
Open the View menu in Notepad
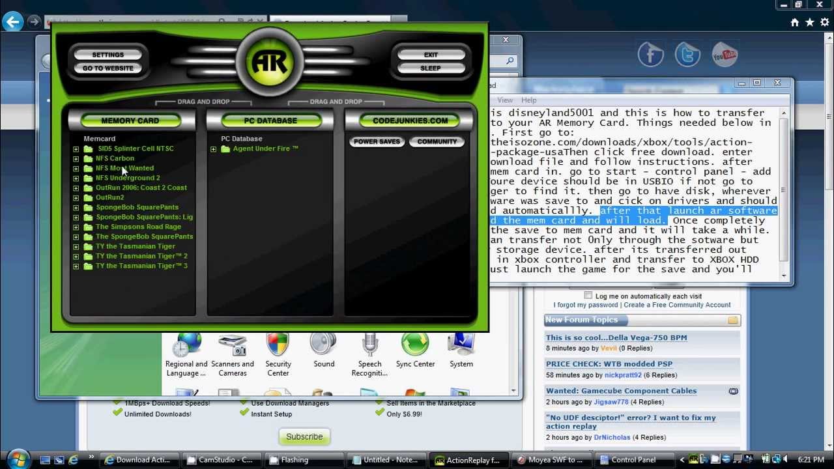click(x=505, y=100)
